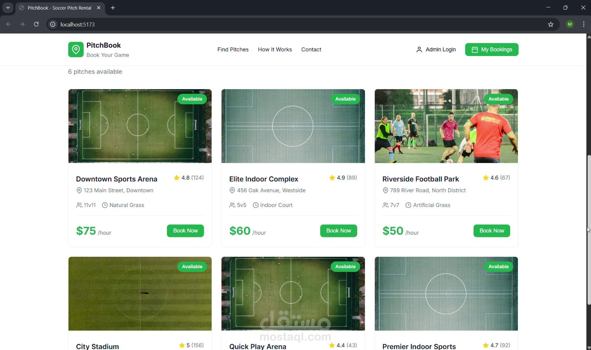Open the Find Pitches nav link
The image size is (591, 350).
(233, 49)
